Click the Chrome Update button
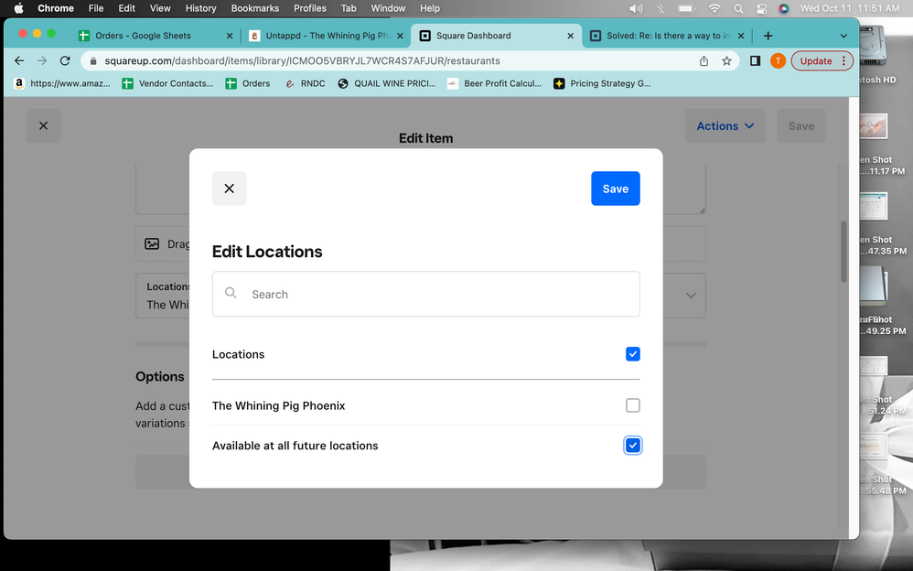Image resolution: width=913 pixels, height=571 pixels. [821, 61]
